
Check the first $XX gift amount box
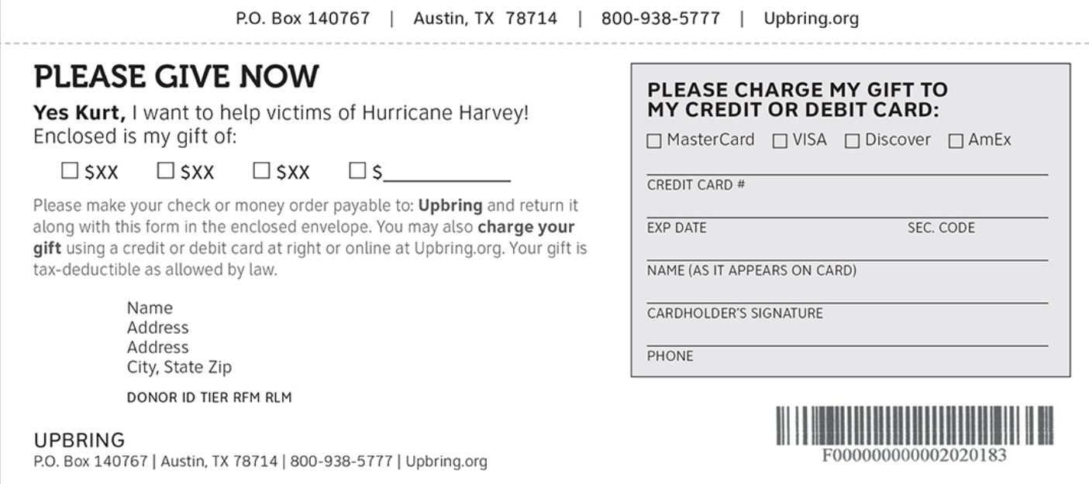pos(70,171)
